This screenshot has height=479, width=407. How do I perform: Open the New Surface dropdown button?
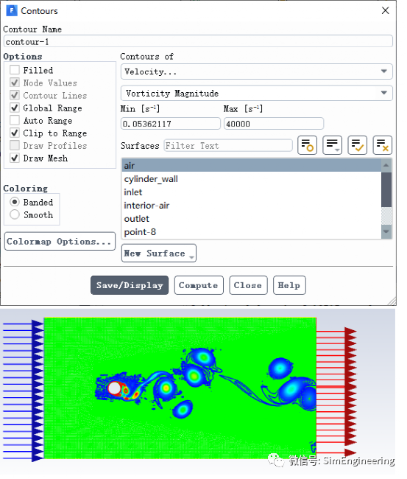[x=159, y=254]
